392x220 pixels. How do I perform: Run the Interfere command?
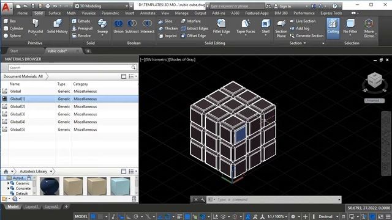tap(191, 21)
